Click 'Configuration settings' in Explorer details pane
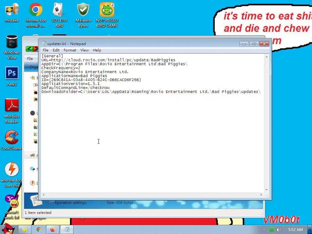This screenshot has width=312, height=234. tap(67, 203)
